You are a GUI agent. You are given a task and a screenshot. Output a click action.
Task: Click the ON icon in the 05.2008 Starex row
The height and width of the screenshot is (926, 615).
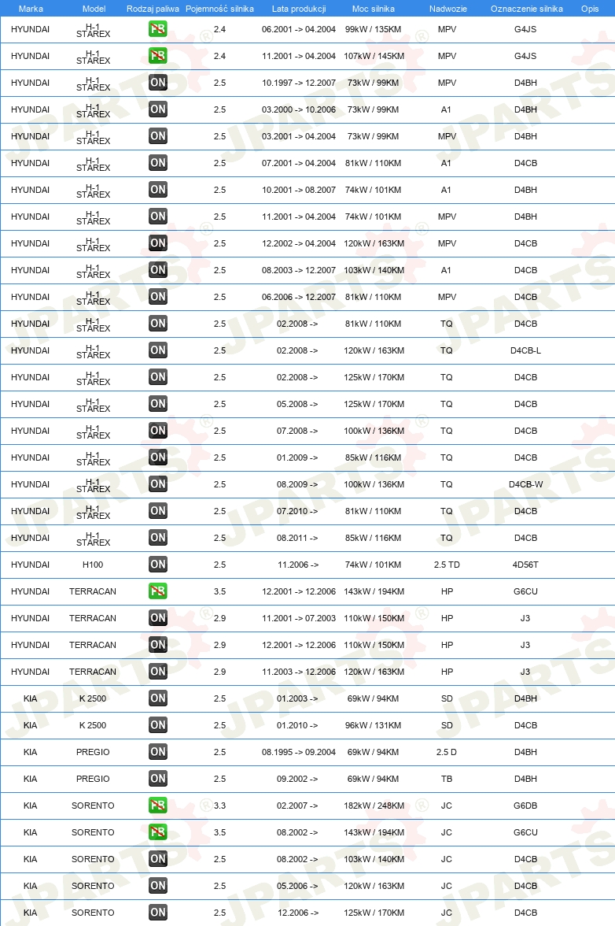(157, 404)
